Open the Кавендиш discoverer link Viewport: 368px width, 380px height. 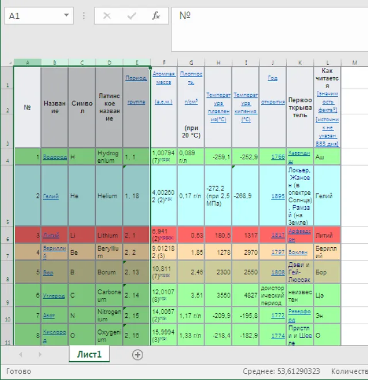(x=299, y=157)
